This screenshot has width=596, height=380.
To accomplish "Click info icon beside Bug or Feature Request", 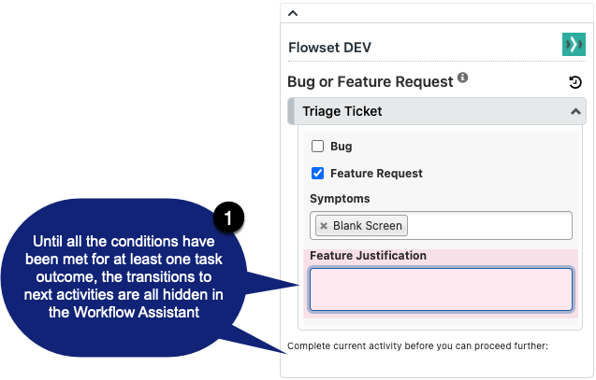I will pos(462,77).
